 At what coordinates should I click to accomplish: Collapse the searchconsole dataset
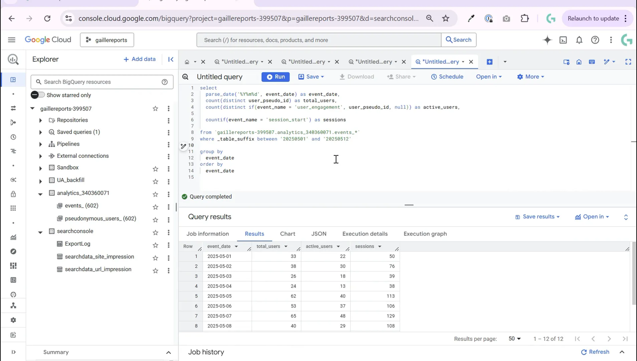[40, 232]
